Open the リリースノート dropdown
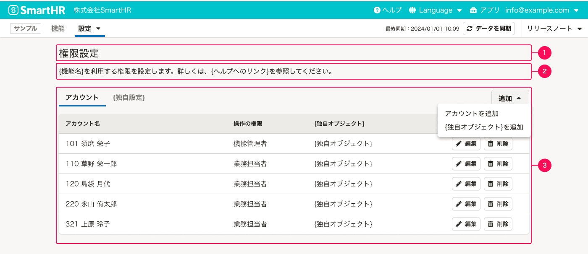Image resolution: width=588 pixels, height=254 pixels. [553, 28]
